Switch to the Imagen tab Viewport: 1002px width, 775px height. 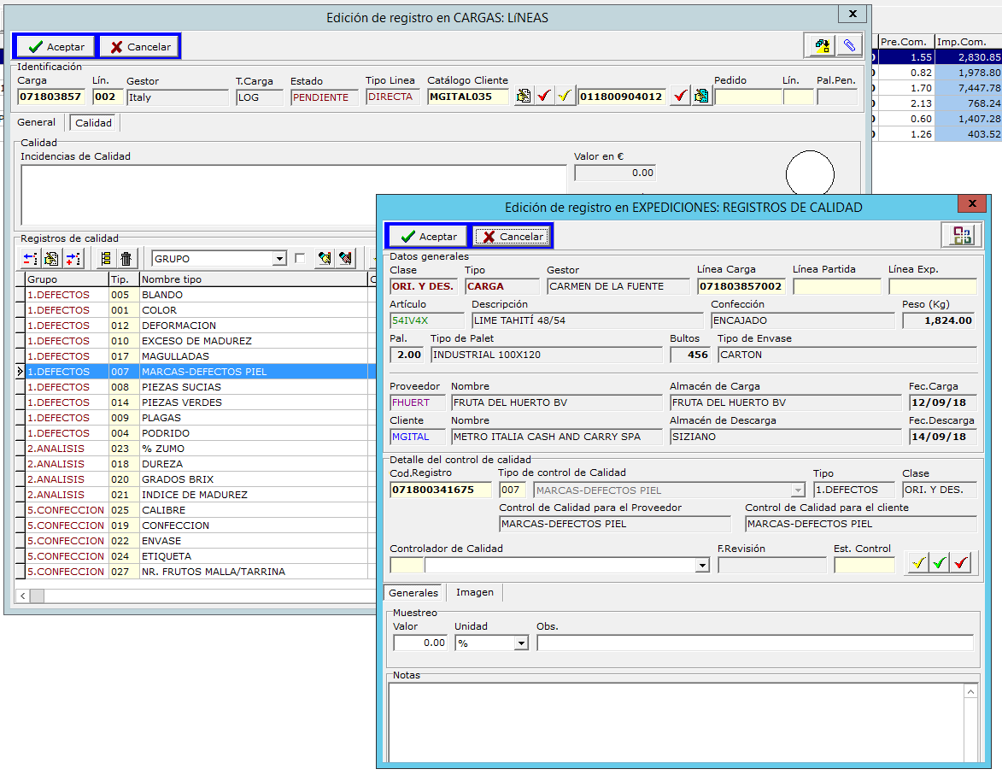(x=474, y=592)
